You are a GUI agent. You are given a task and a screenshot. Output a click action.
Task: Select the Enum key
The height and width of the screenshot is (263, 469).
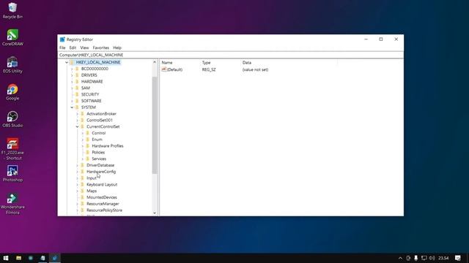pos(97,140)
